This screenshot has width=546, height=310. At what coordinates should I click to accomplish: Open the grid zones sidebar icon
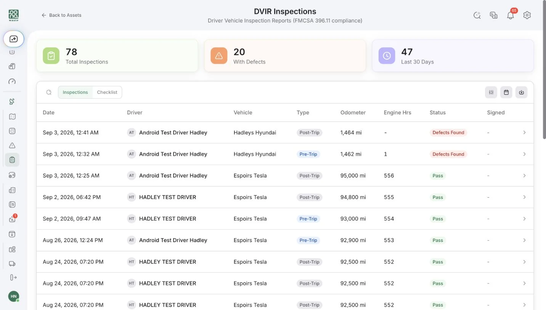(x=12, y=131)
